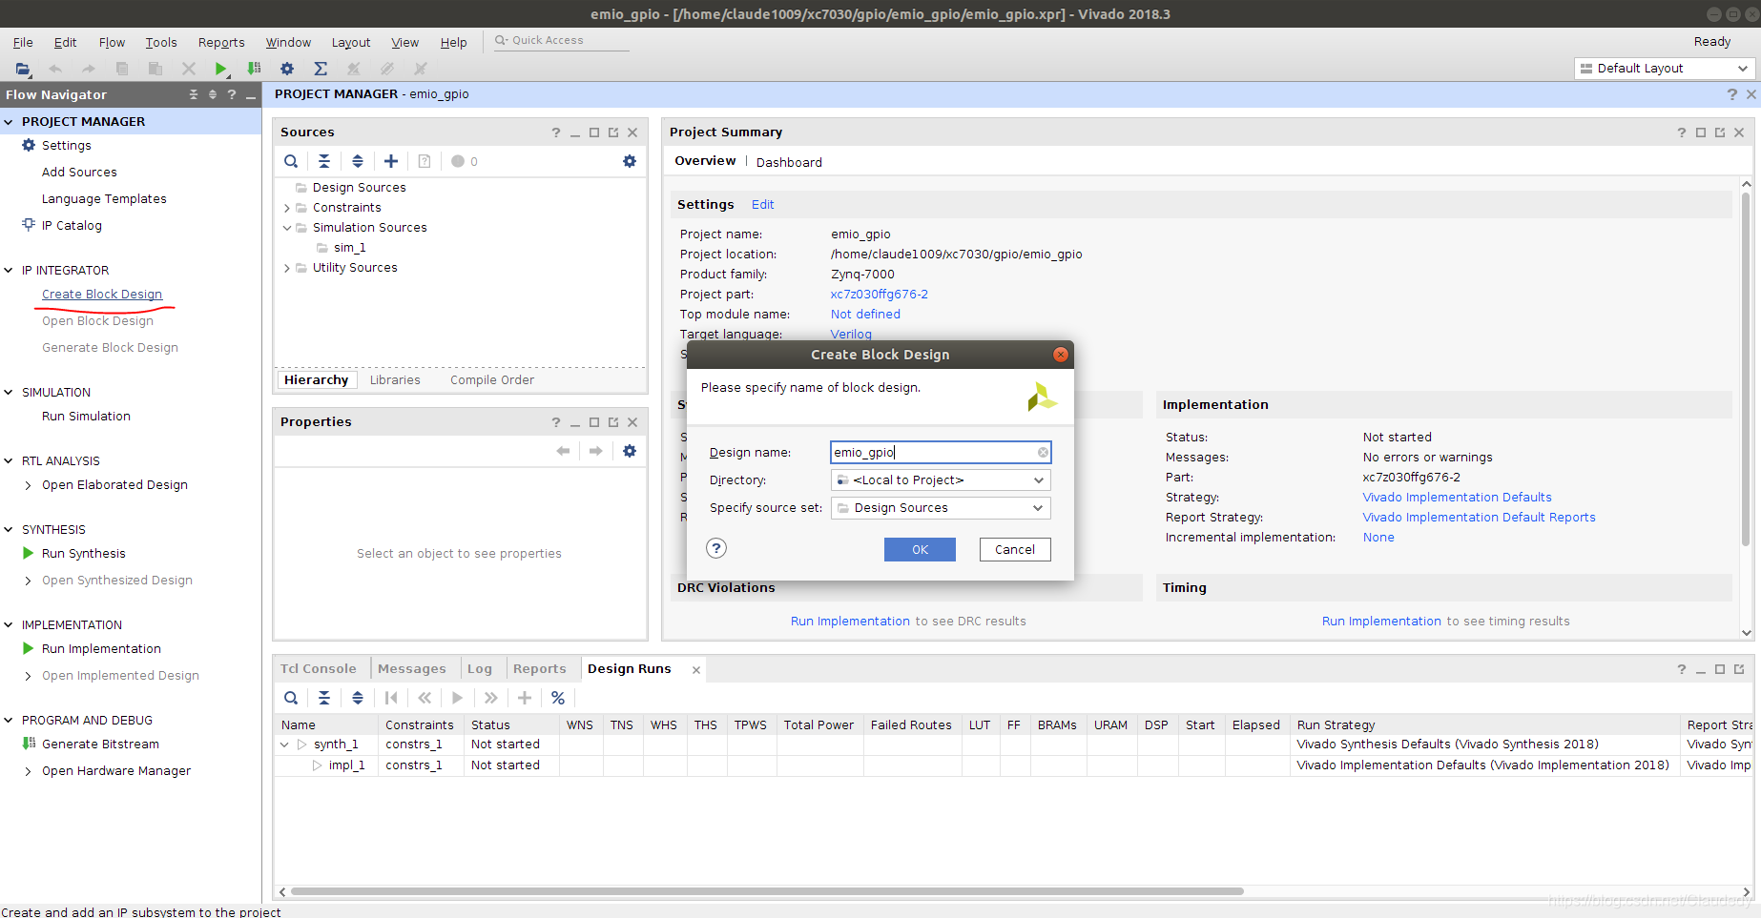Open IP Catalog from Flow Navigator

72,226
